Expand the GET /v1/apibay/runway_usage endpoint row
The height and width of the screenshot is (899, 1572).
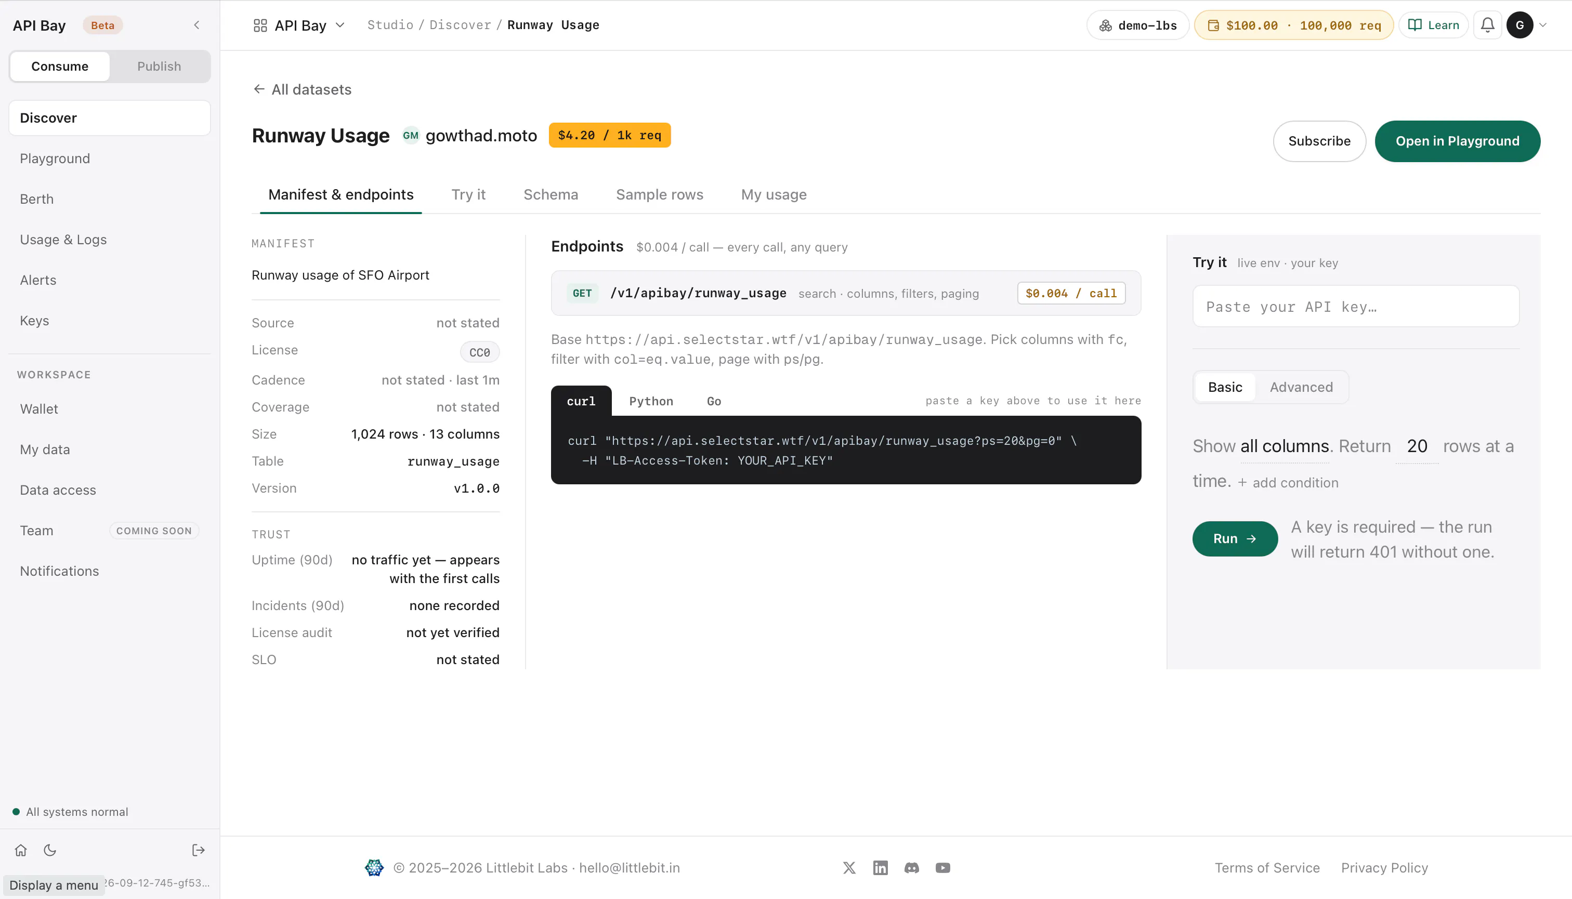click(846, 293)
